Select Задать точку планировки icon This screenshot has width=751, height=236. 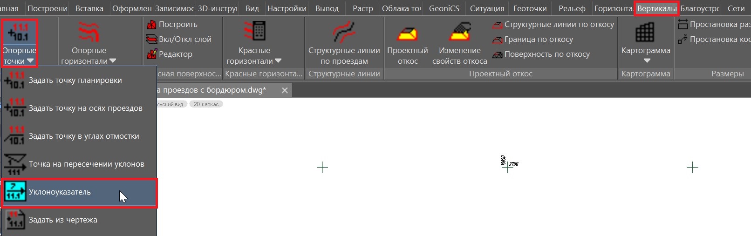point(14,80)
